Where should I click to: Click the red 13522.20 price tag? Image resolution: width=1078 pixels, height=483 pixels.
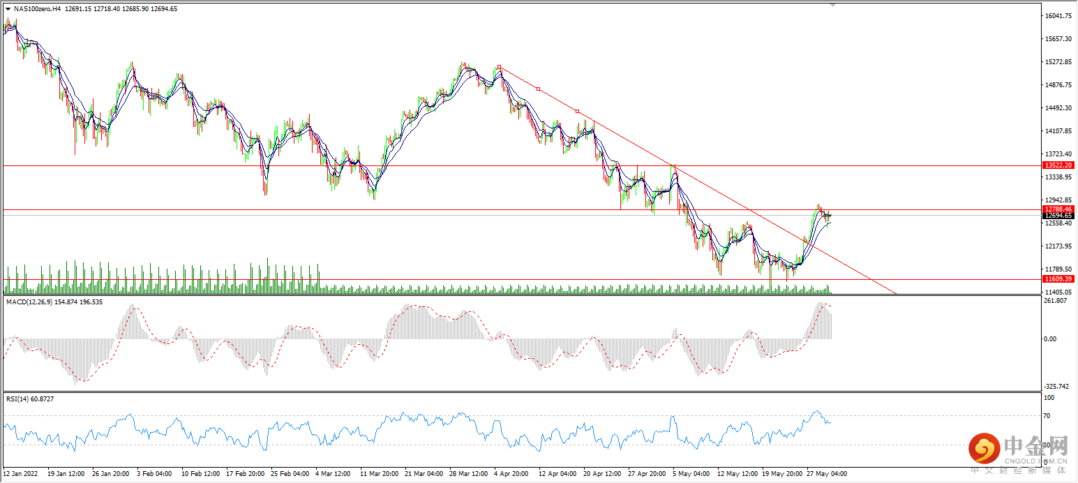pyautogui.click(x=1059, y=165)
